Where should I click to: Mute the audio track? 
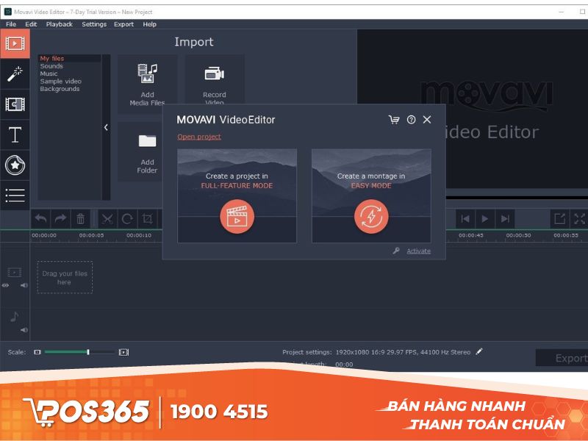coord(24,330)
